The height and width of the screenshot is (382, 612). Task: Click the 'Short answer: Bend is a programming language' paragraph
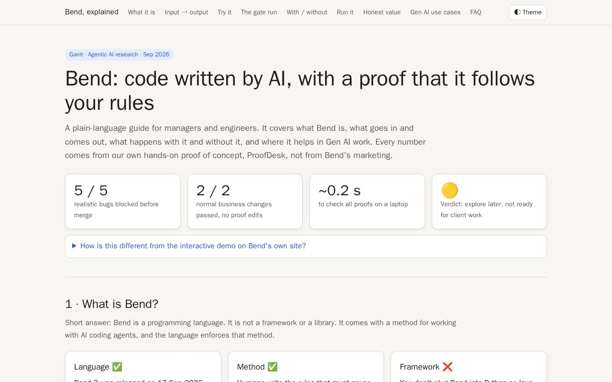pyautogui.click(x=261, y=329)
